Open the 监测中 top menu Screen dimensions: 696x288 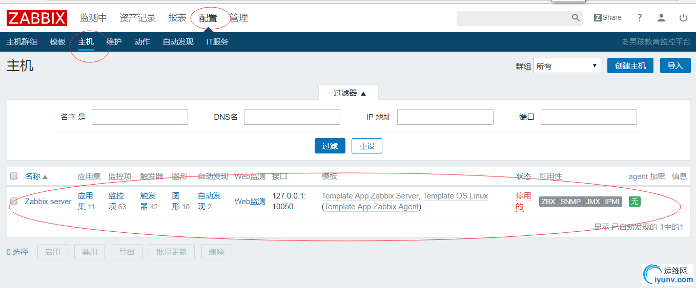93,18
